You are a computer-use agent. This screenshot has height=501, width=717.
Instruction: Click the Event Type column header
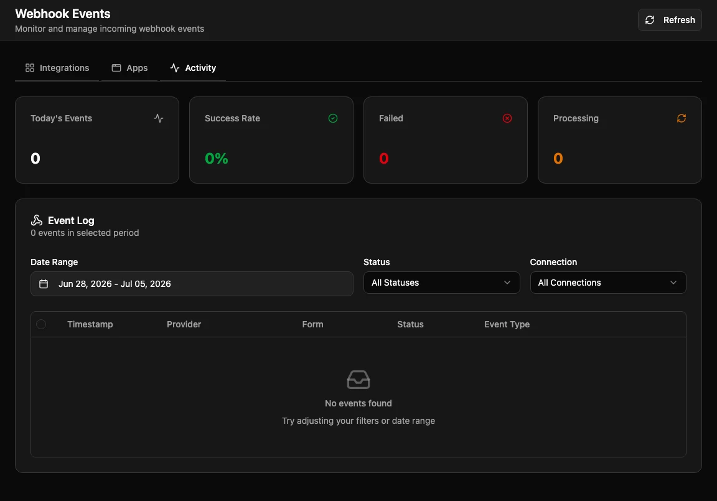pyautogui.click(x=507, y=324)
